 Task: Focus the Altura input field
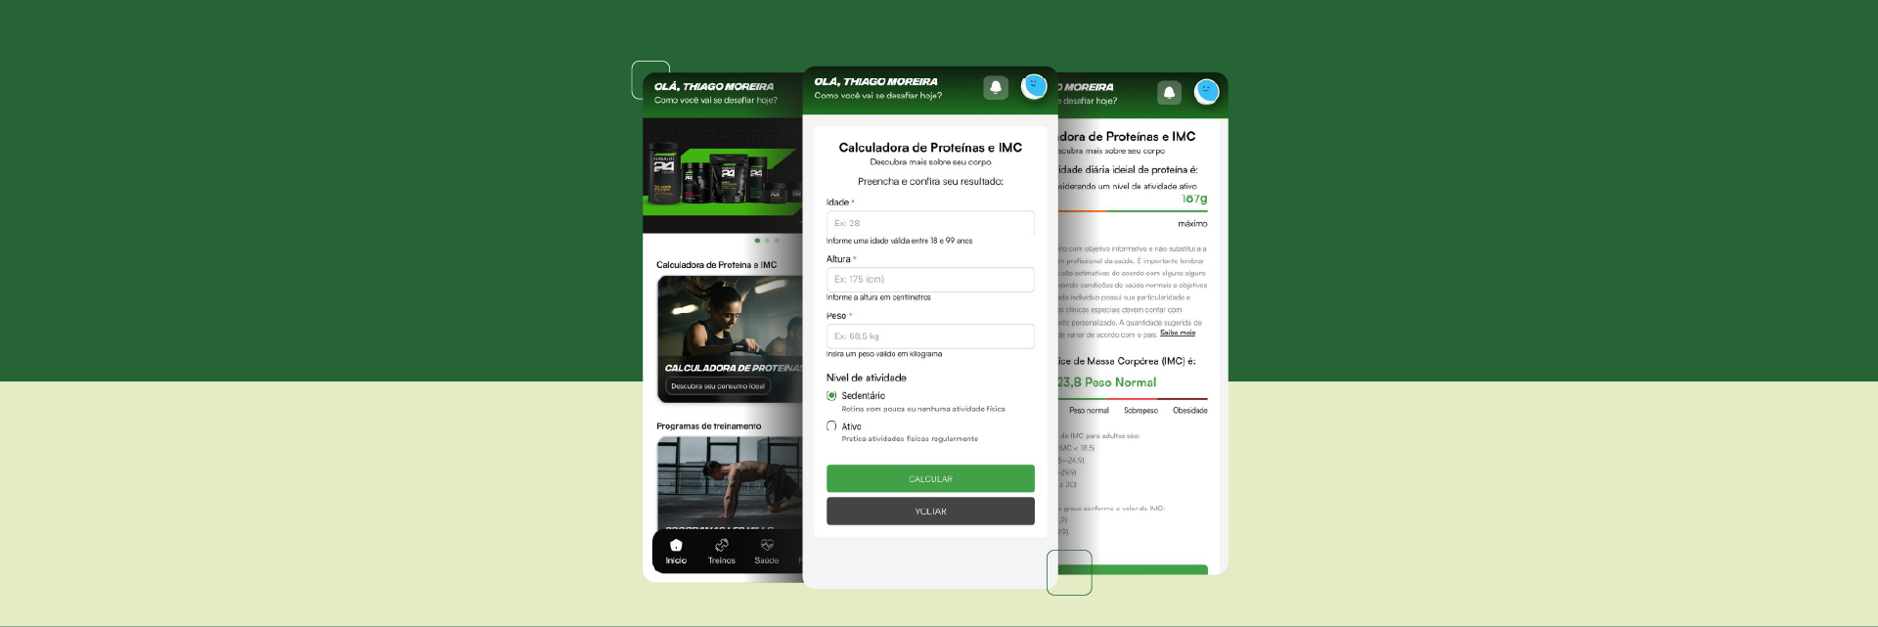(929, 280)
